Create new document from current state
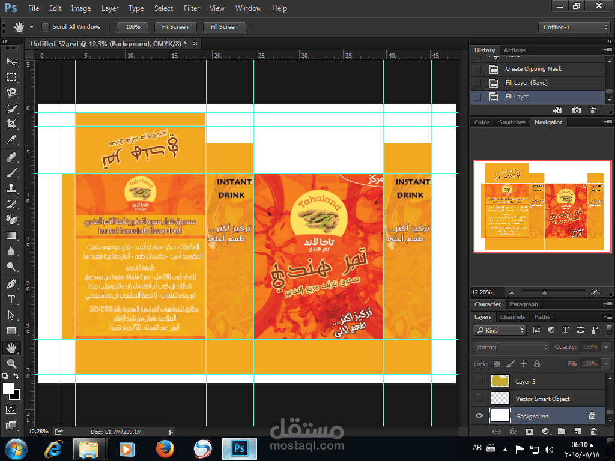Screen dimensions: 615x461 click(557, 110)
